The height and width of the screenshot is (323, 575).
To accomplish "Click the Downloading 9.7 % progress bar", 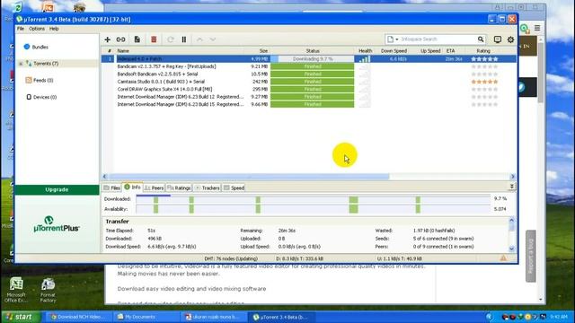I will [x=313, y=58].
